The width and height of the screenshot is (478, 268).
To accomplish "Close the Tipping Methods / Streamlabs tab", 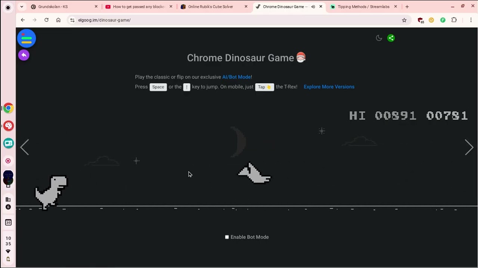I will coord(395,7).
